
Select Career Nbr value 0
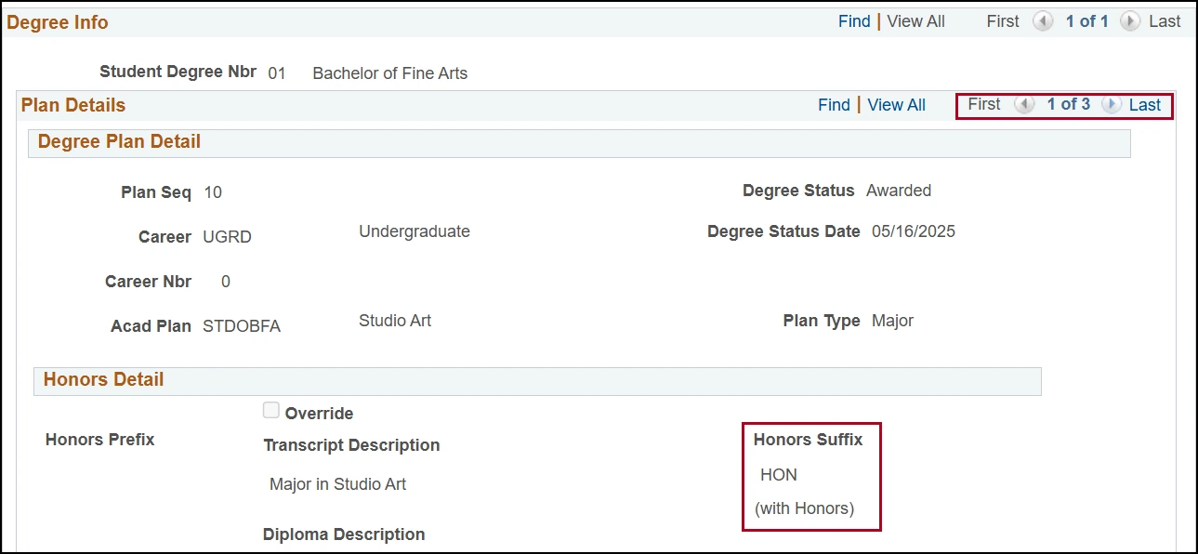tap(226, 282)
